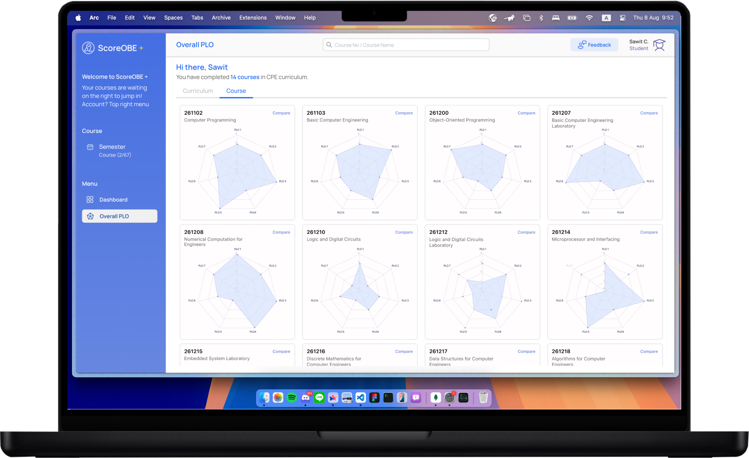This screenshot has height=458, width=749.
Task: Open Control Center in the menu bar
Action: tap(623, 18)
